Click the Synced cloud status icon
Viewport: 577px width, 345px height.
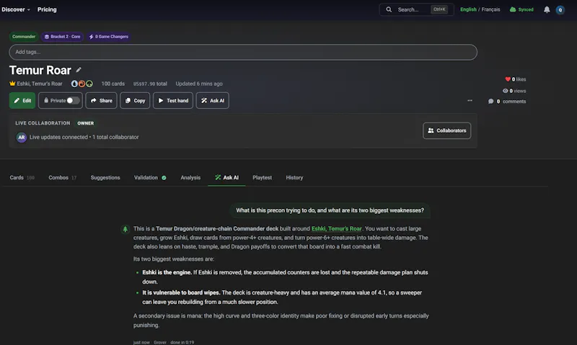point(513,9)
